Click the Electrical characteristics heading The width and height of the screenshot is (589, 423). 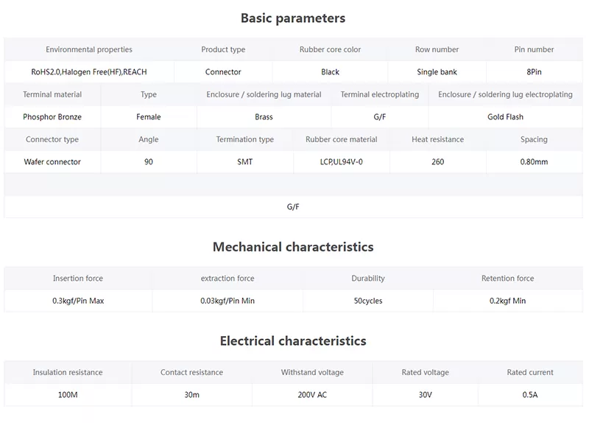(x=293, y=341)
